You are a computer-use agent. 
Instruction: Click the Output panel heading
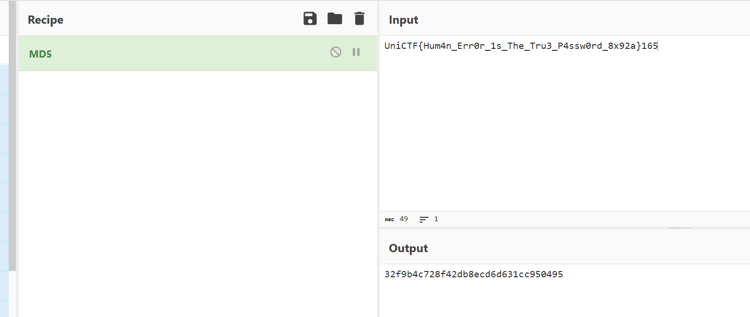click(x=408, y=248)
